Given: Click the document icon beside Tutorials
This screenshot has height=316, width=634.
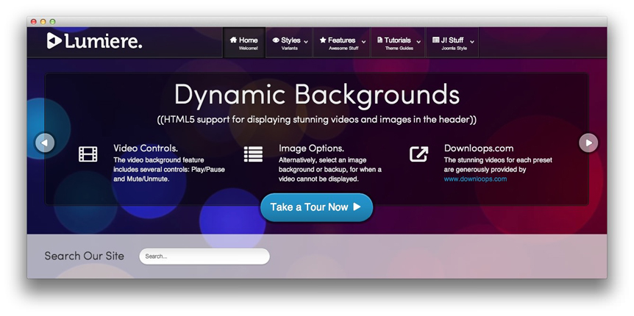Looking at the screenshot, I should [x=380, y=40].
